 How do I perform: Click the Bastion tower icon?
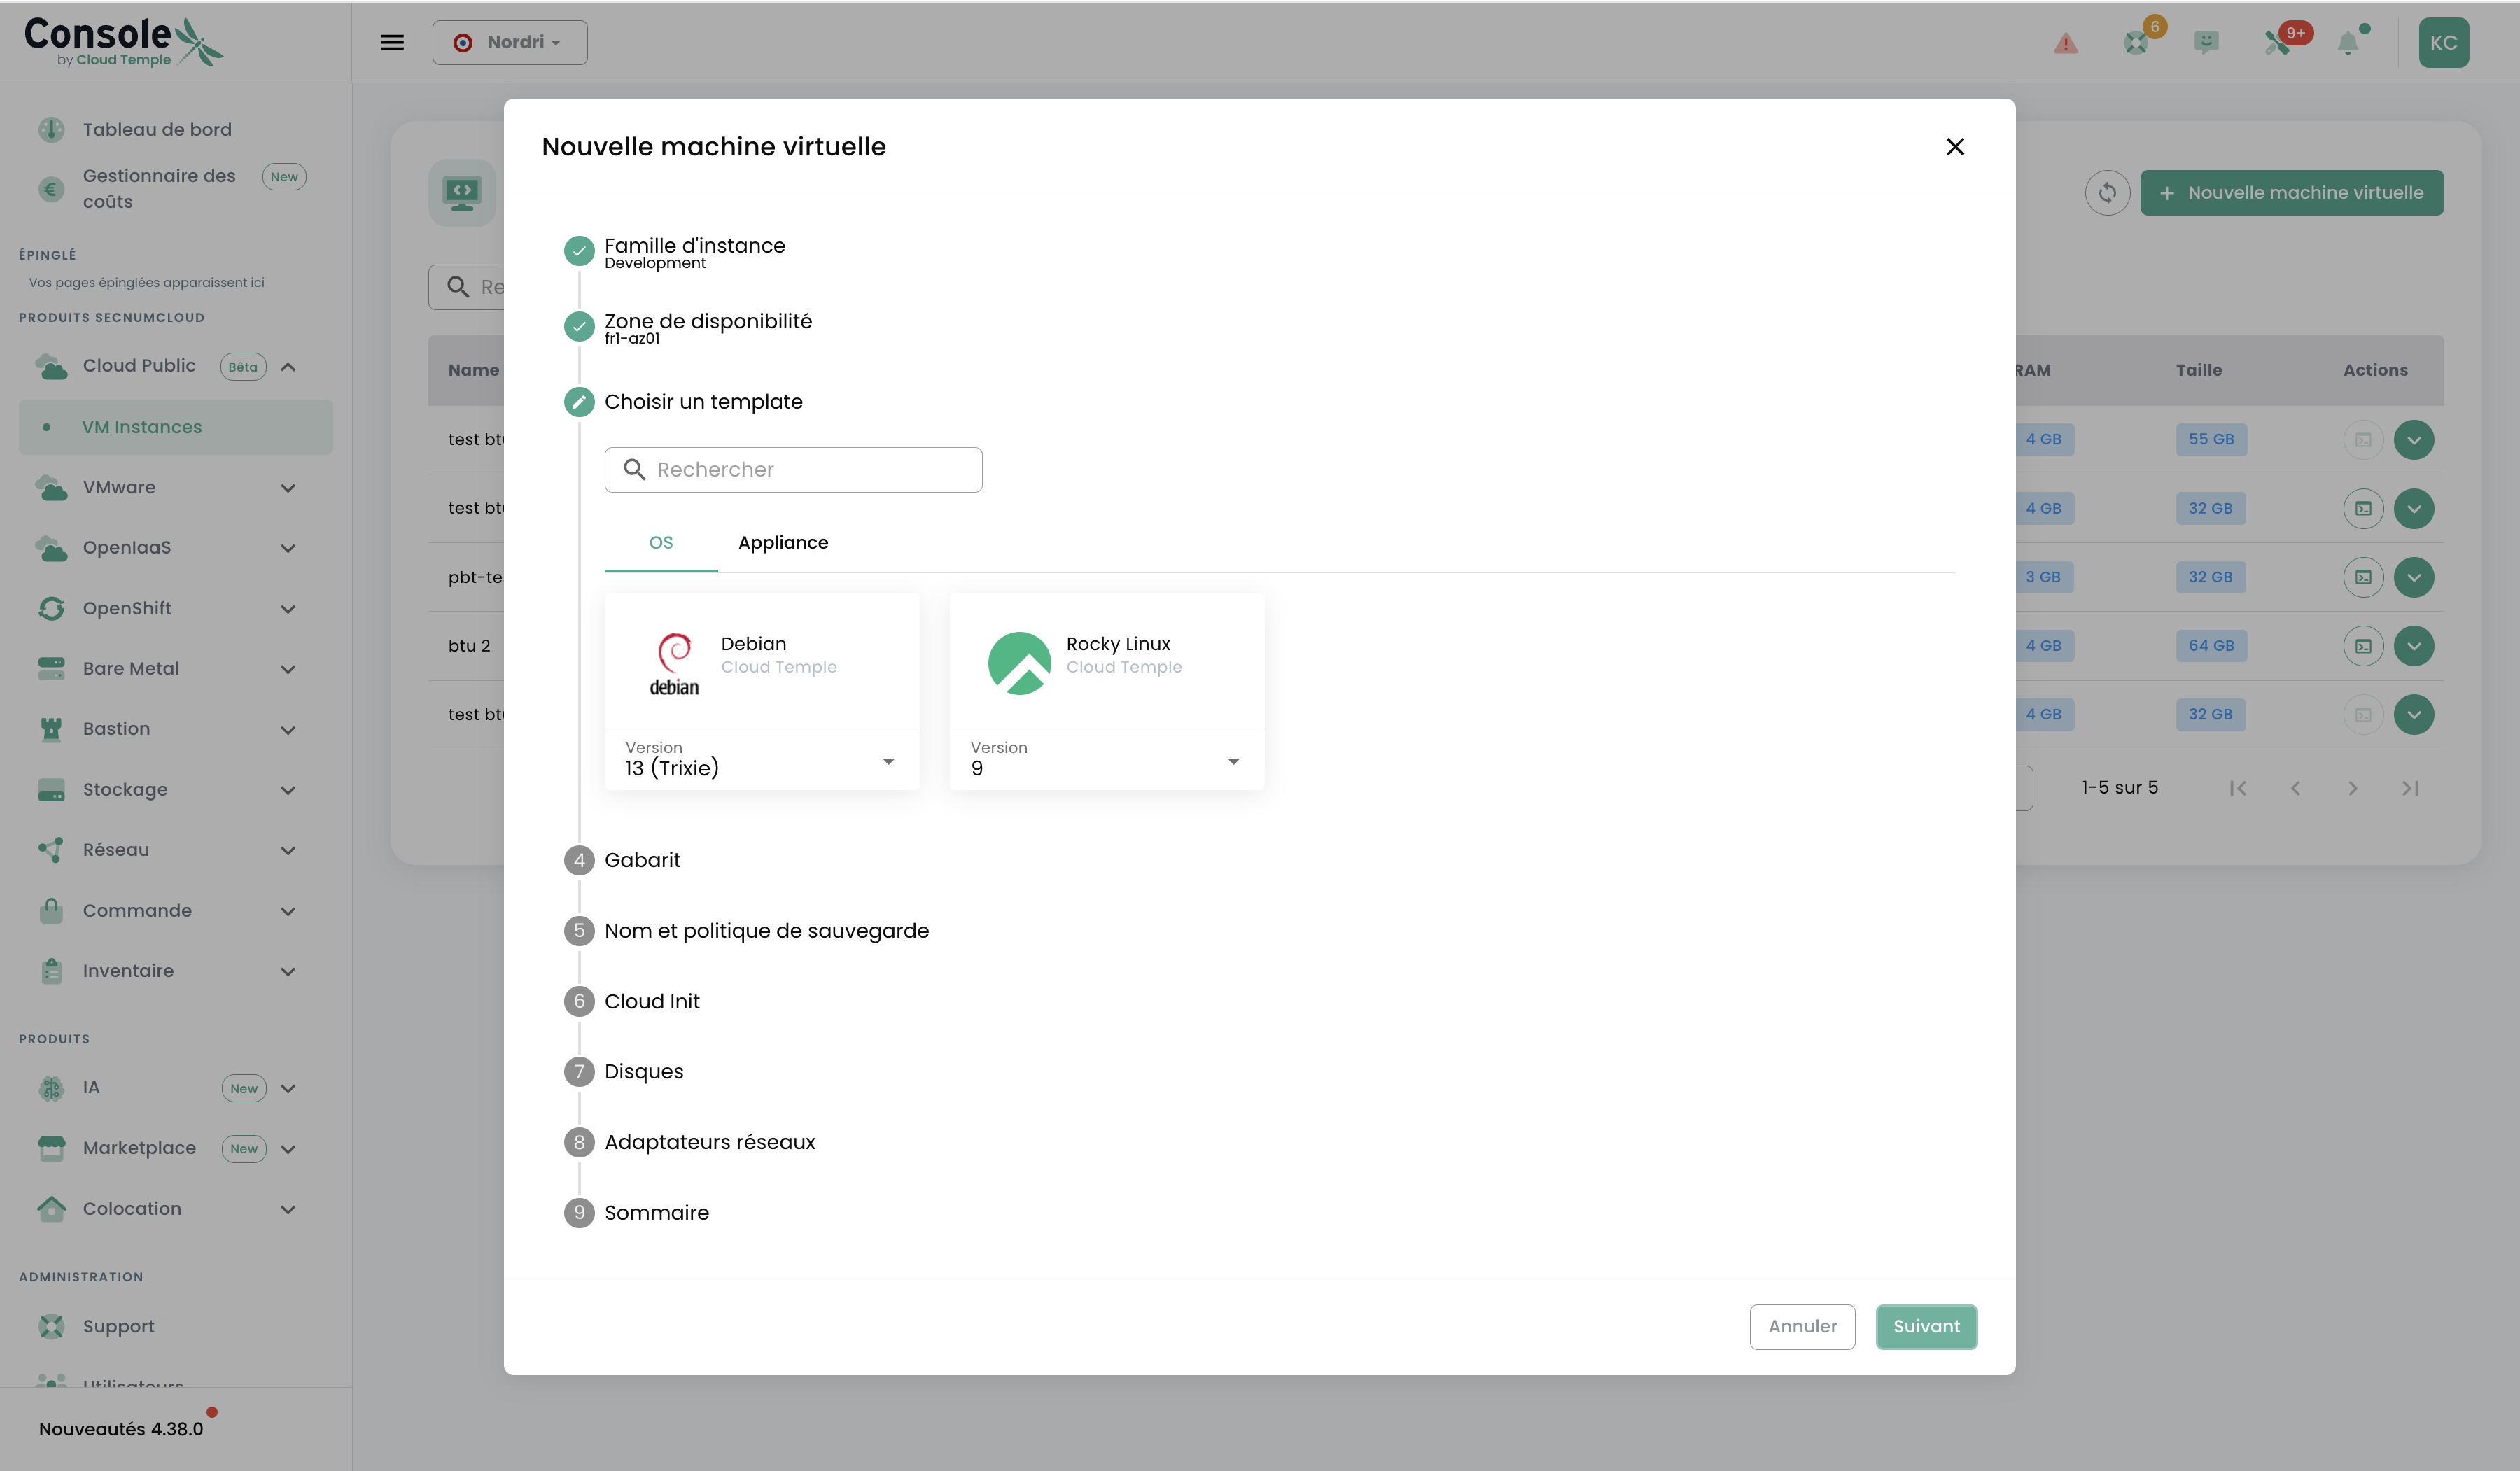coord(51,729)
